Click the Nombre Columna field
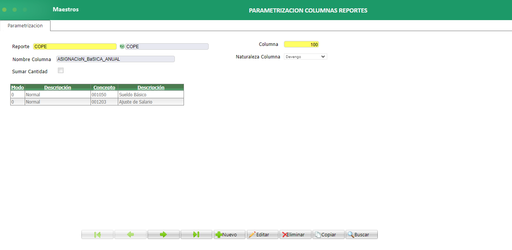Screen dimensions: 512x250 coord(116,59)
